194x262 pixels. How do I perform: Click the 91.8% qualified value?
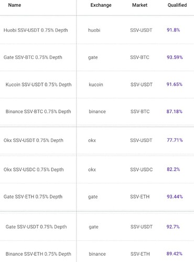(x=173, y=30)
